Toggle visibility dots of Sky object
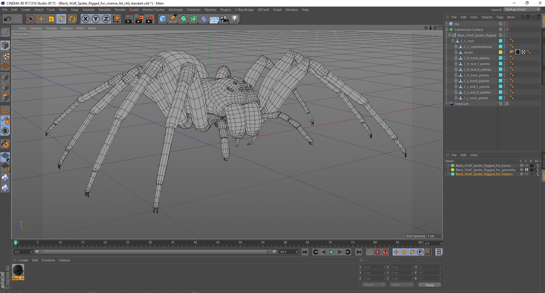Viewport: 545px width, 293px height. pos(504,24)
